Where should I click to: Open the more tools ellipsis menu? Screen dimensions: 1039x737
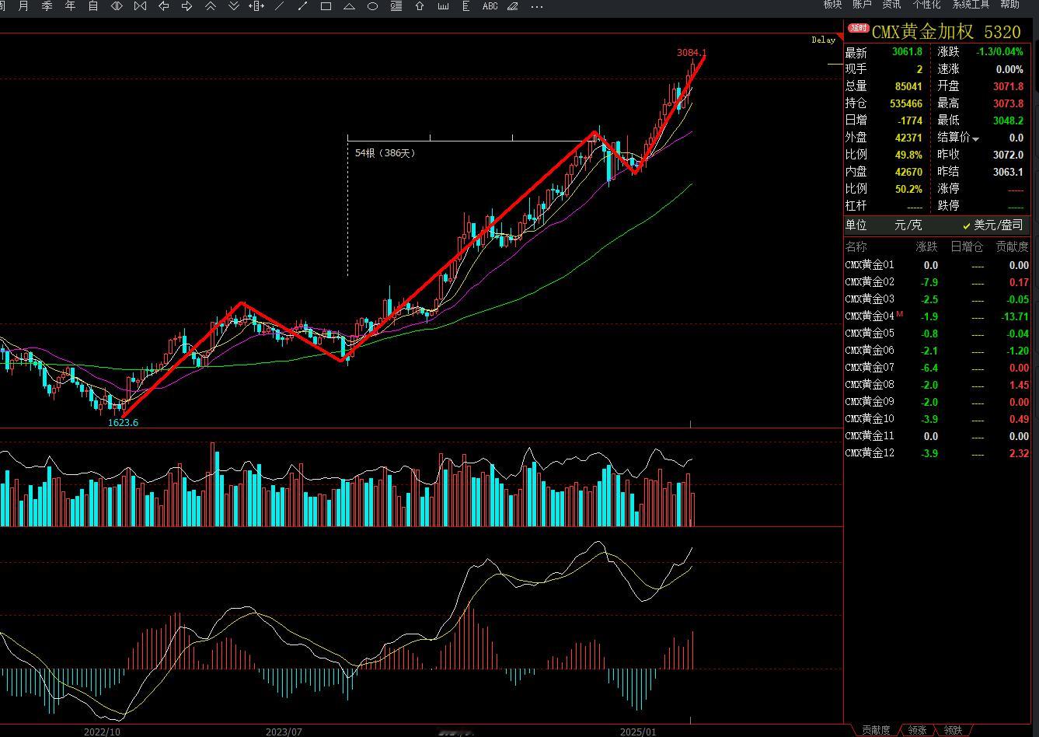tap(537, 6)
